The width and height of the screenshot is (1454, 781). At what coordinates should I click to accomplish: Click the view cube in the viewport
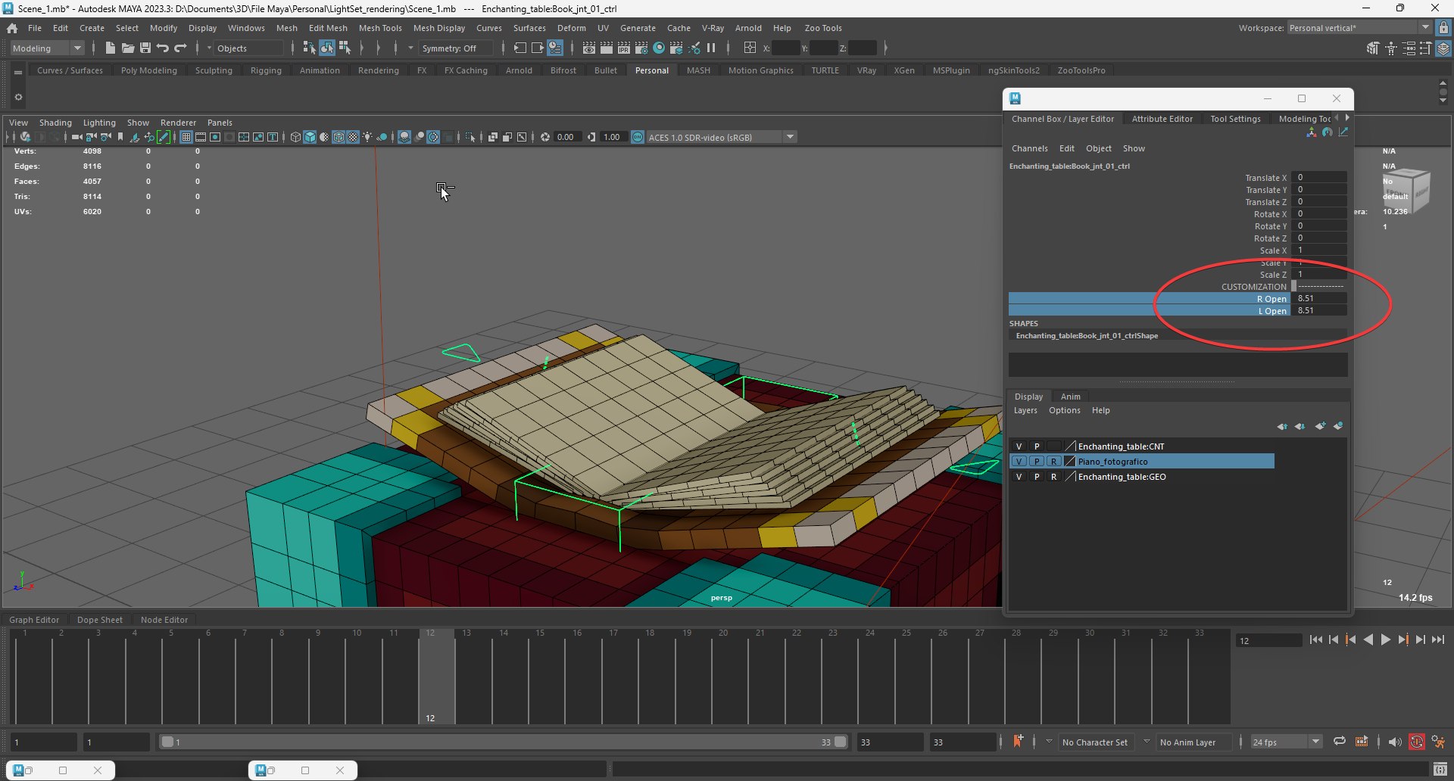pos(1406,191)
